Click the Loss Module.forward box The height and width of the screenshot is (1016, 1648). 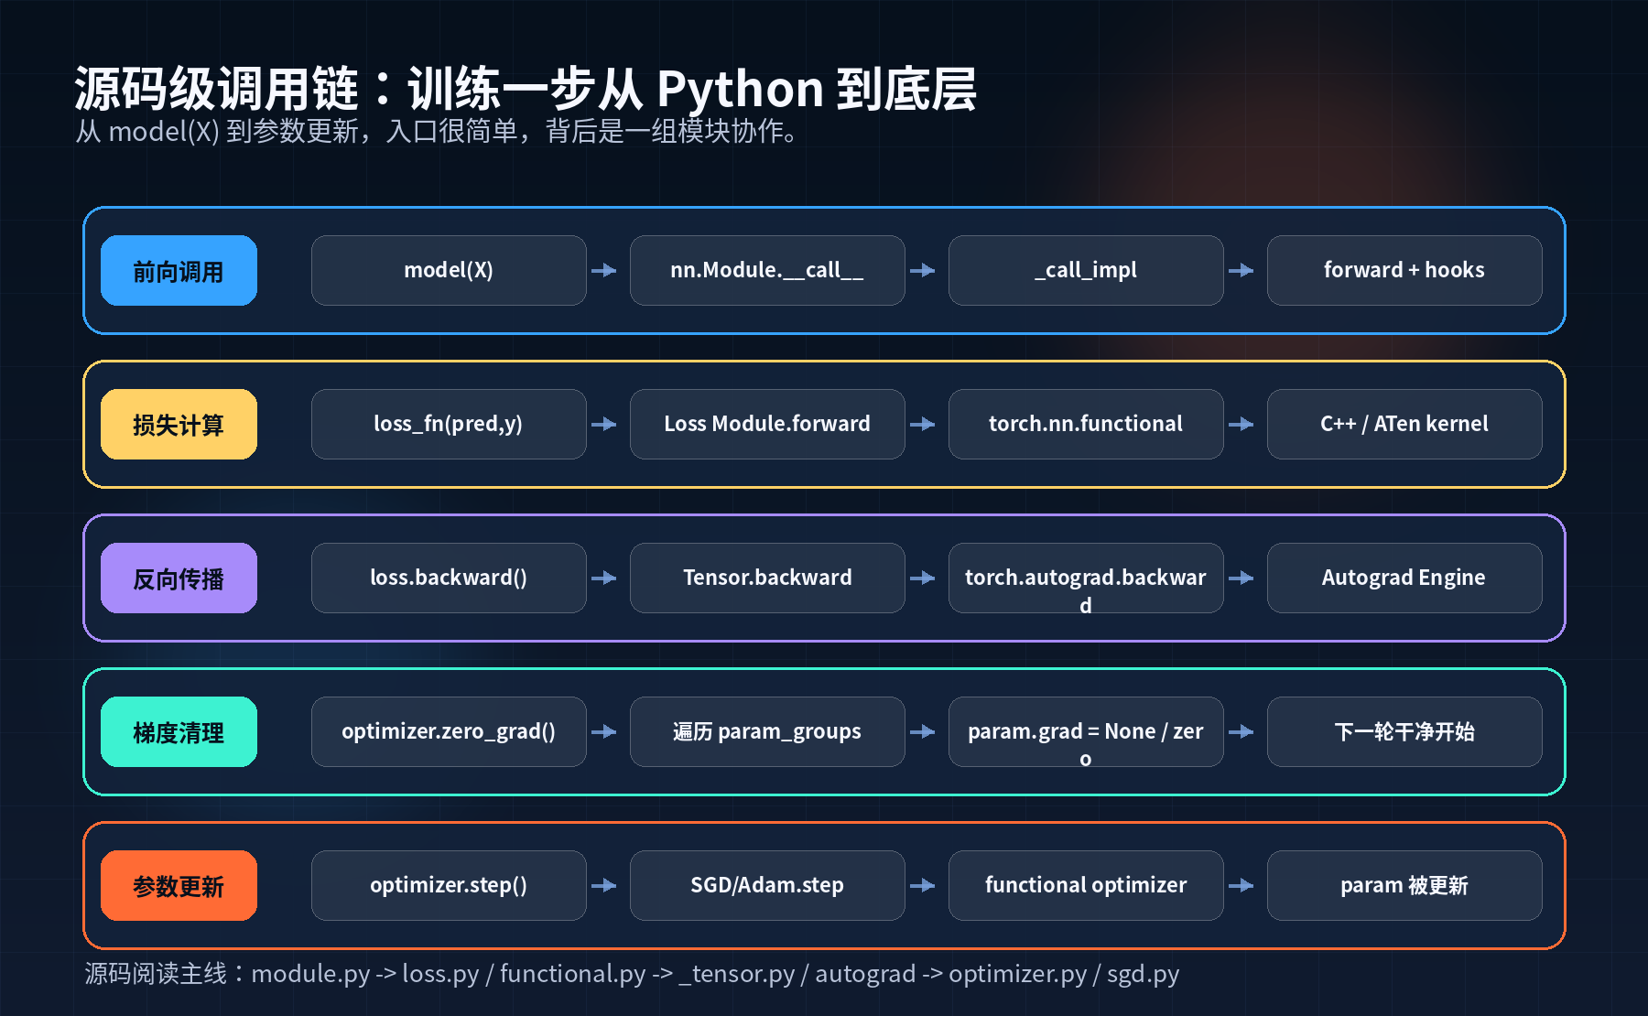coord(767,424)
